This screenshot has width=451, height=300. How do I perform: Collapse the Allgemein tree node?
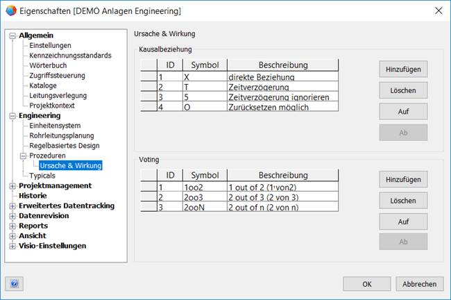(x=12, y=35)
